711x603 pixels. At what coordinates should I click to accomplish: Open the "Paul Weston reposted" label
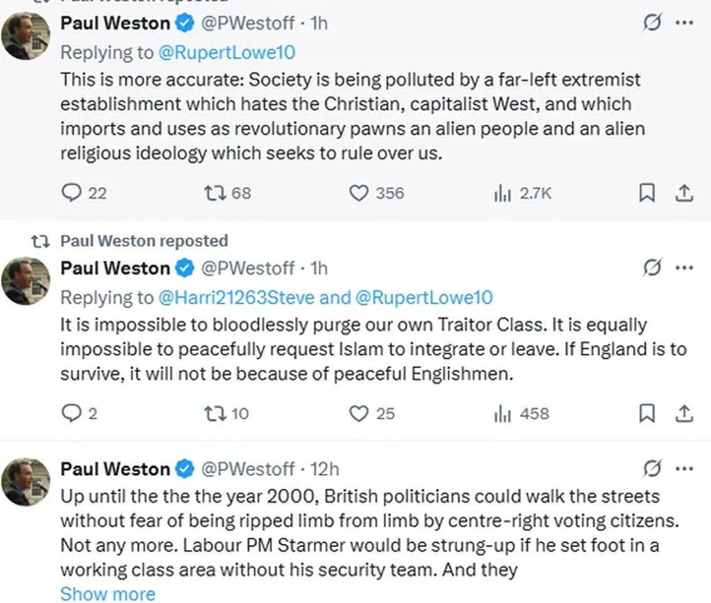pos(144,240)
